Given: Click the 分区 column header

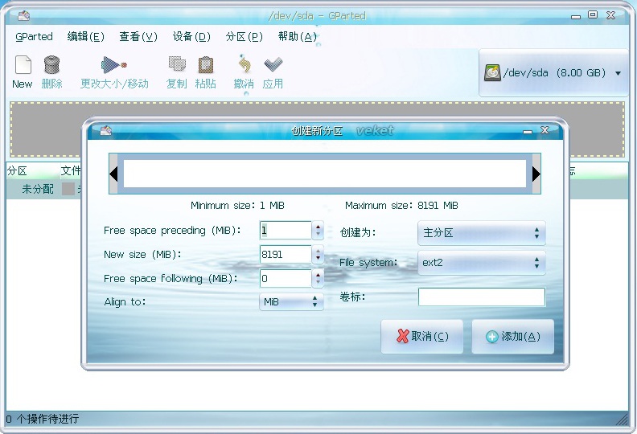Looking at the screenshot, I should 31,171.
